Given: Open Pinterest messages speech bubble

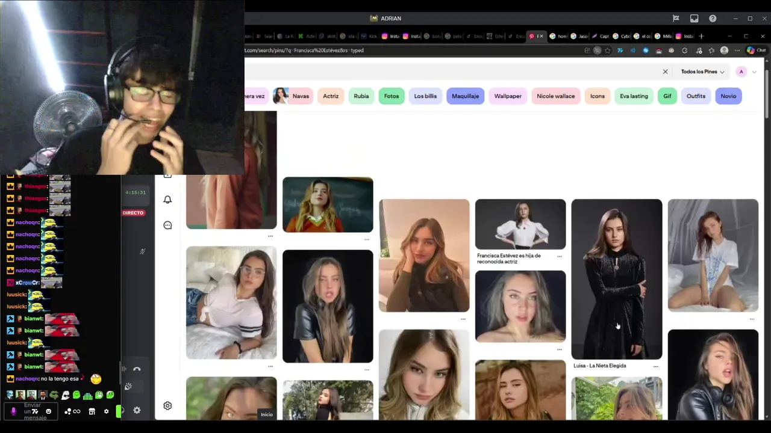Looking at the screenshot, I should pyautogui.click(x=167, y=225).
